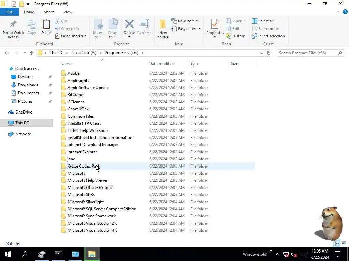
Task: Open taskbar Search magnifier
Action: [x=25, y=254]
